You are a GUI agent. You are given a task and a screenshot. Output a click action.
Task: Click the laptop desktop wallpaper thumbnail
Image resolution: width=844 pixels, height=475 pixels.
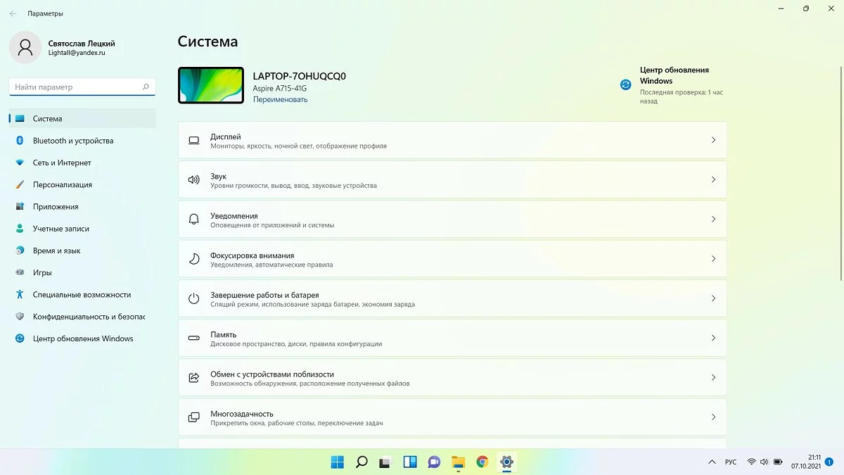(211, 85)
